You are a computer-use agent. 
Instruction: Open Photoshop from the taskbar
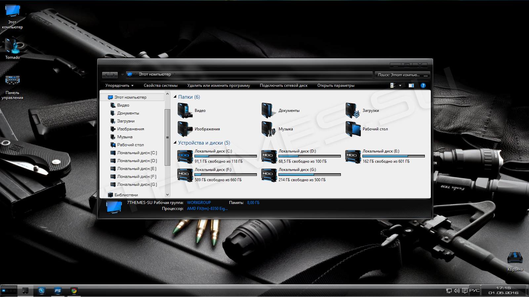(58, 291)
